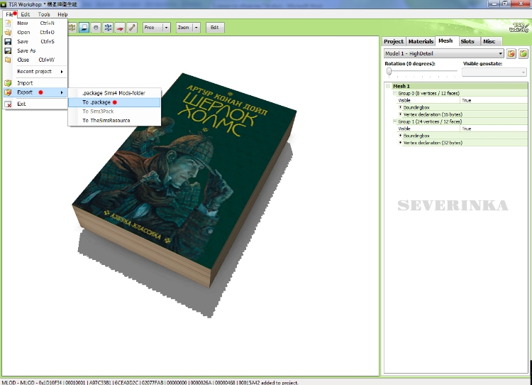
Task: Open the File menu
Action: [9, 14]
